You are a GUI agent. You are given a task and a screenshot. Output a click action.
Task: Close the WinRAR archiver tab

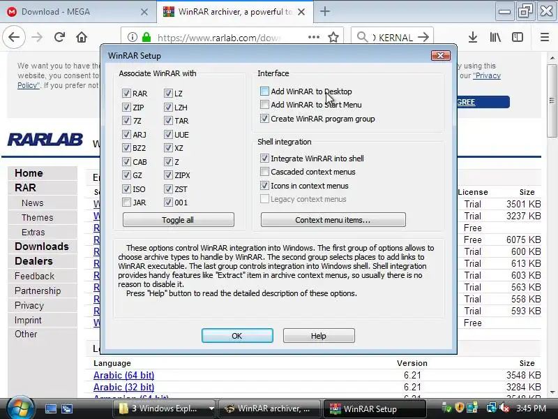301,12
